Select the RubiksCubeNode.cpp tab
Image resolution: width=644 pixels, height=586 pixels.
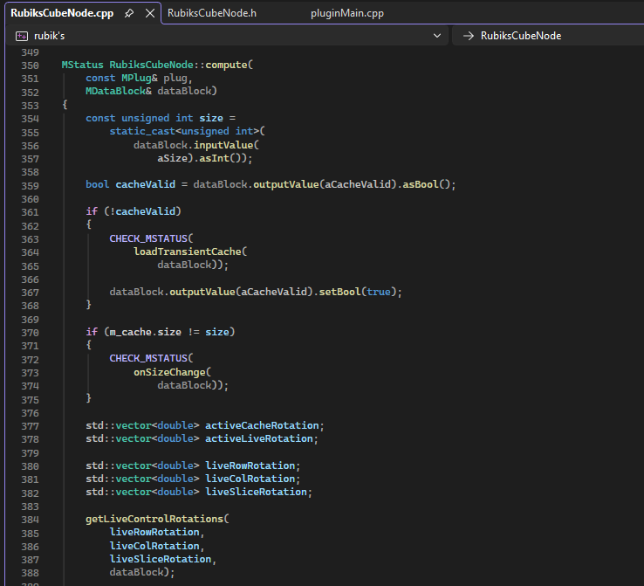coord(62,13)
